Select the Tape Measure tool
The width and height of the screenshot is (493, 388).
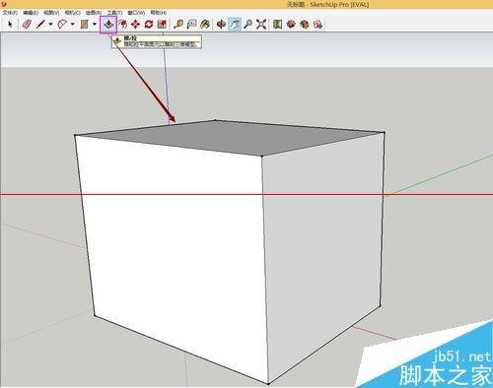[x=178, y=25]
